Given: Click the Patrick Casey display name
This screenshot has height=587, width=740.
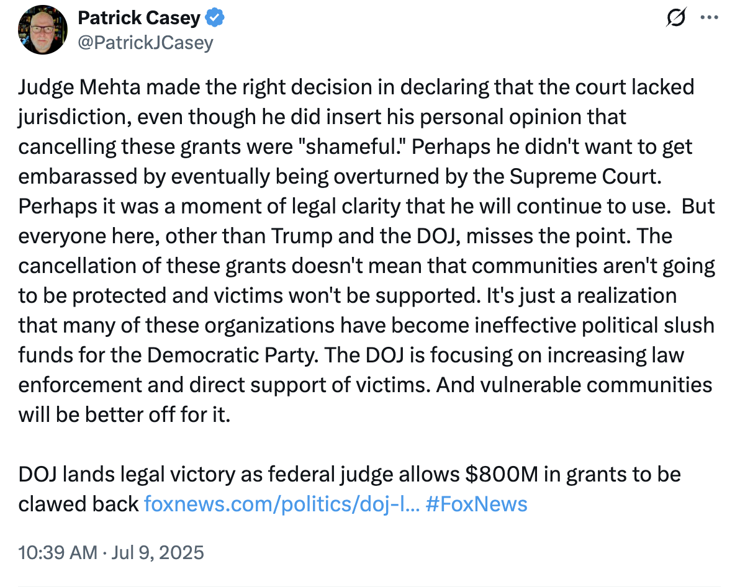Looking at the screenshot, I should [x=139, y=19].
